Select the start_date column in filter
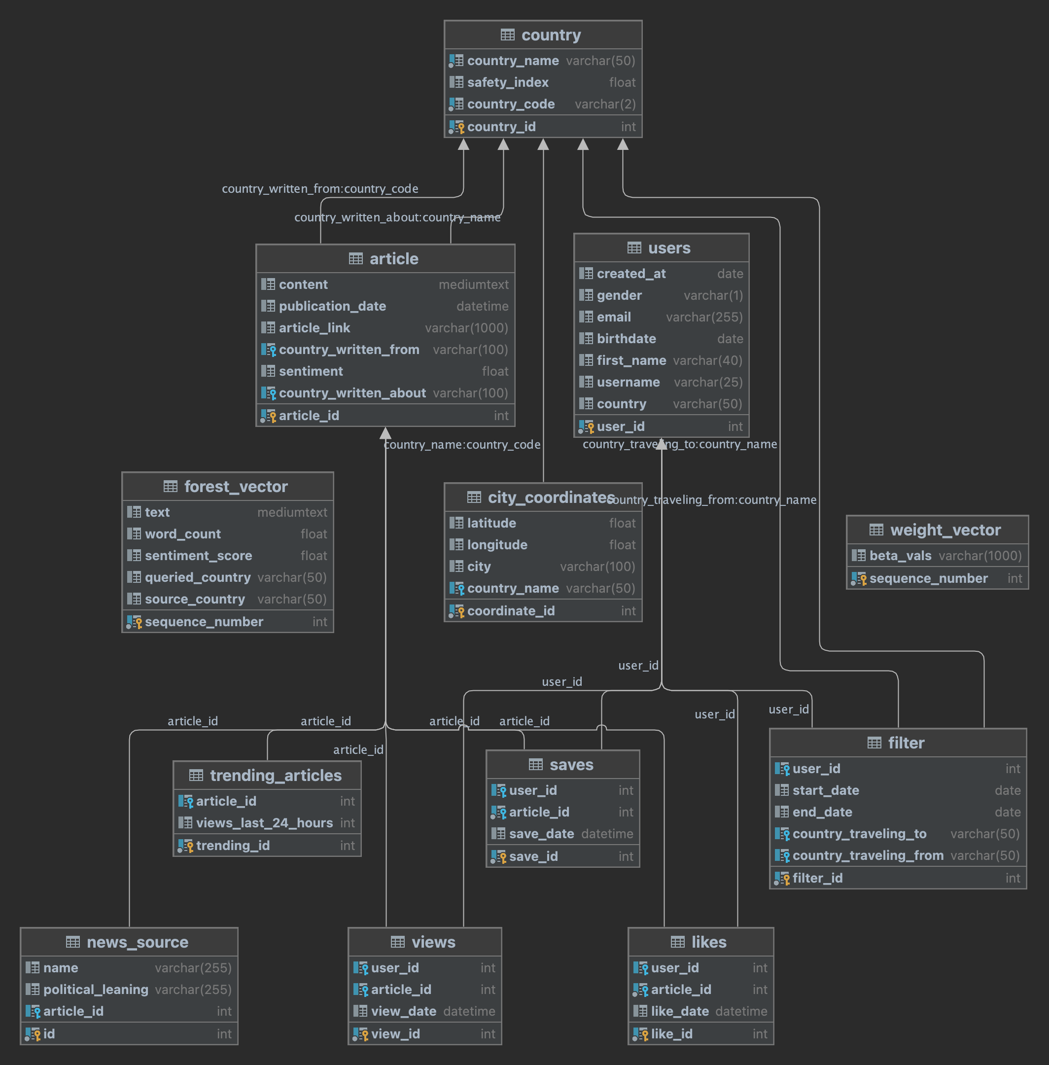 point(898,791)
